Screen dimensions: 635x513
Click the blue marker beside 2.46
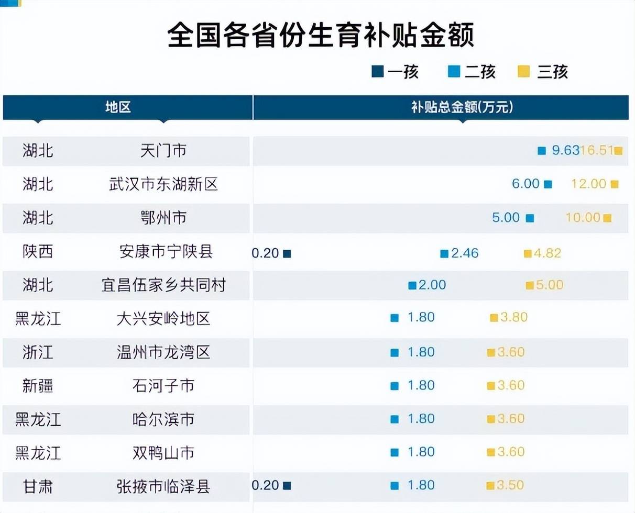[444, 254]
